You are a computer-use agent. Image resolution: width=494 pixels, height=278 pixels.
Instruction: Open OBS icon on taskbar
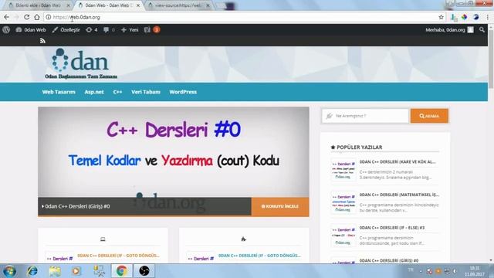tap(144, 271)
